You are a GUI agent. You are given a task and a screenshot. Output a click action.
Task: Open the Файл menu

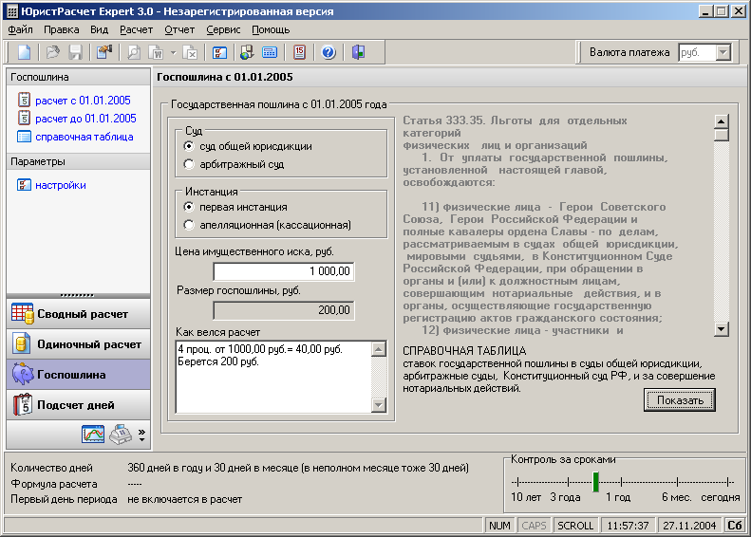tap(21, 29)
